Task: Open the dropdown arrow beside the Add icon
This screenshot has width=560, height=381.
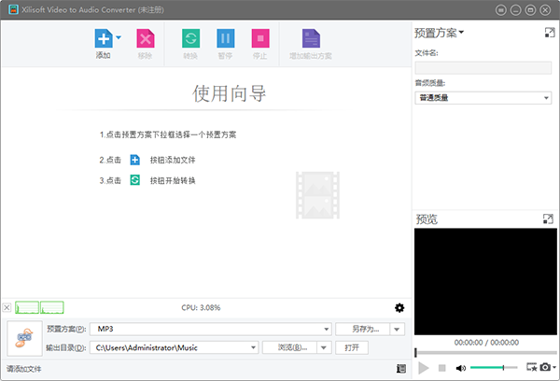Action: (x=119, y=37)
